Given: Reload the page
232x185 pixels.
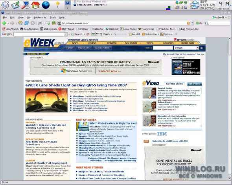Looking at the screenshot, I should pos(26,23).
